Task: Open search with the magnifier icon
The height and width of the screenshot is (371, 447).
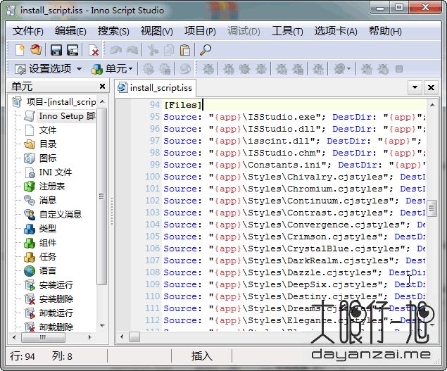Action: 206,50
